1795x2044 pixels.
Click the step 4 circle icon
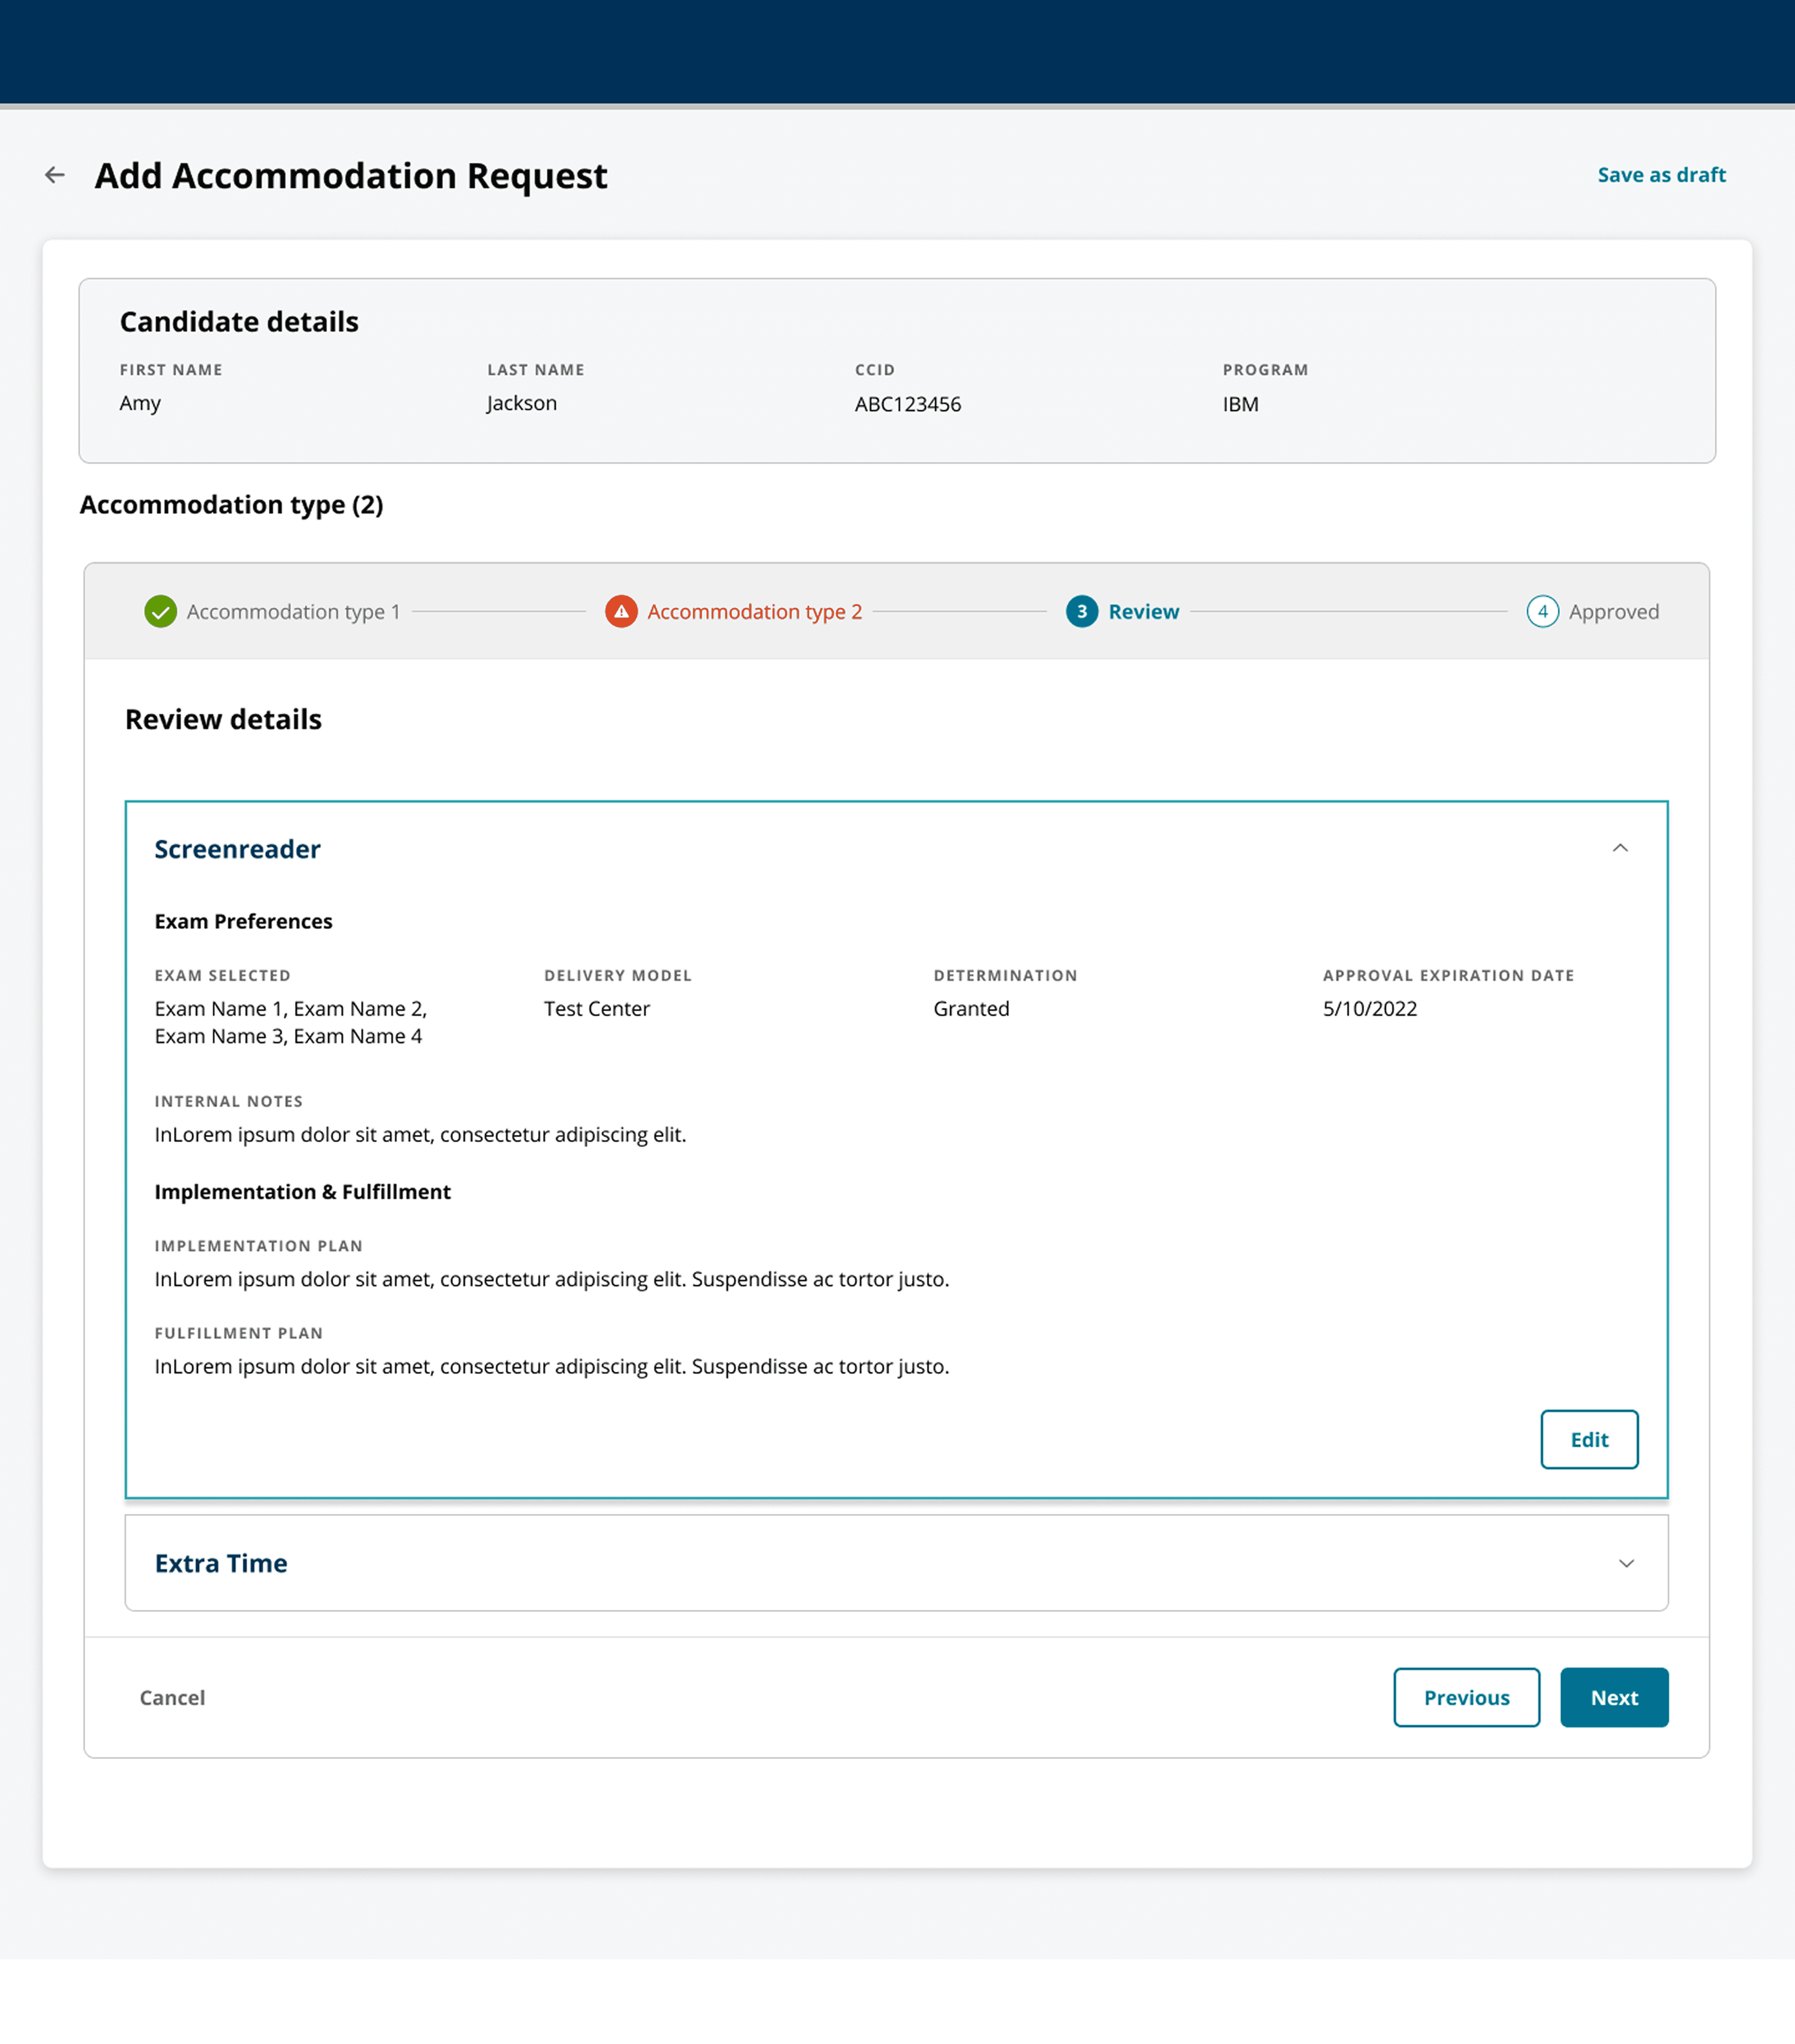tap(1542, 611)
